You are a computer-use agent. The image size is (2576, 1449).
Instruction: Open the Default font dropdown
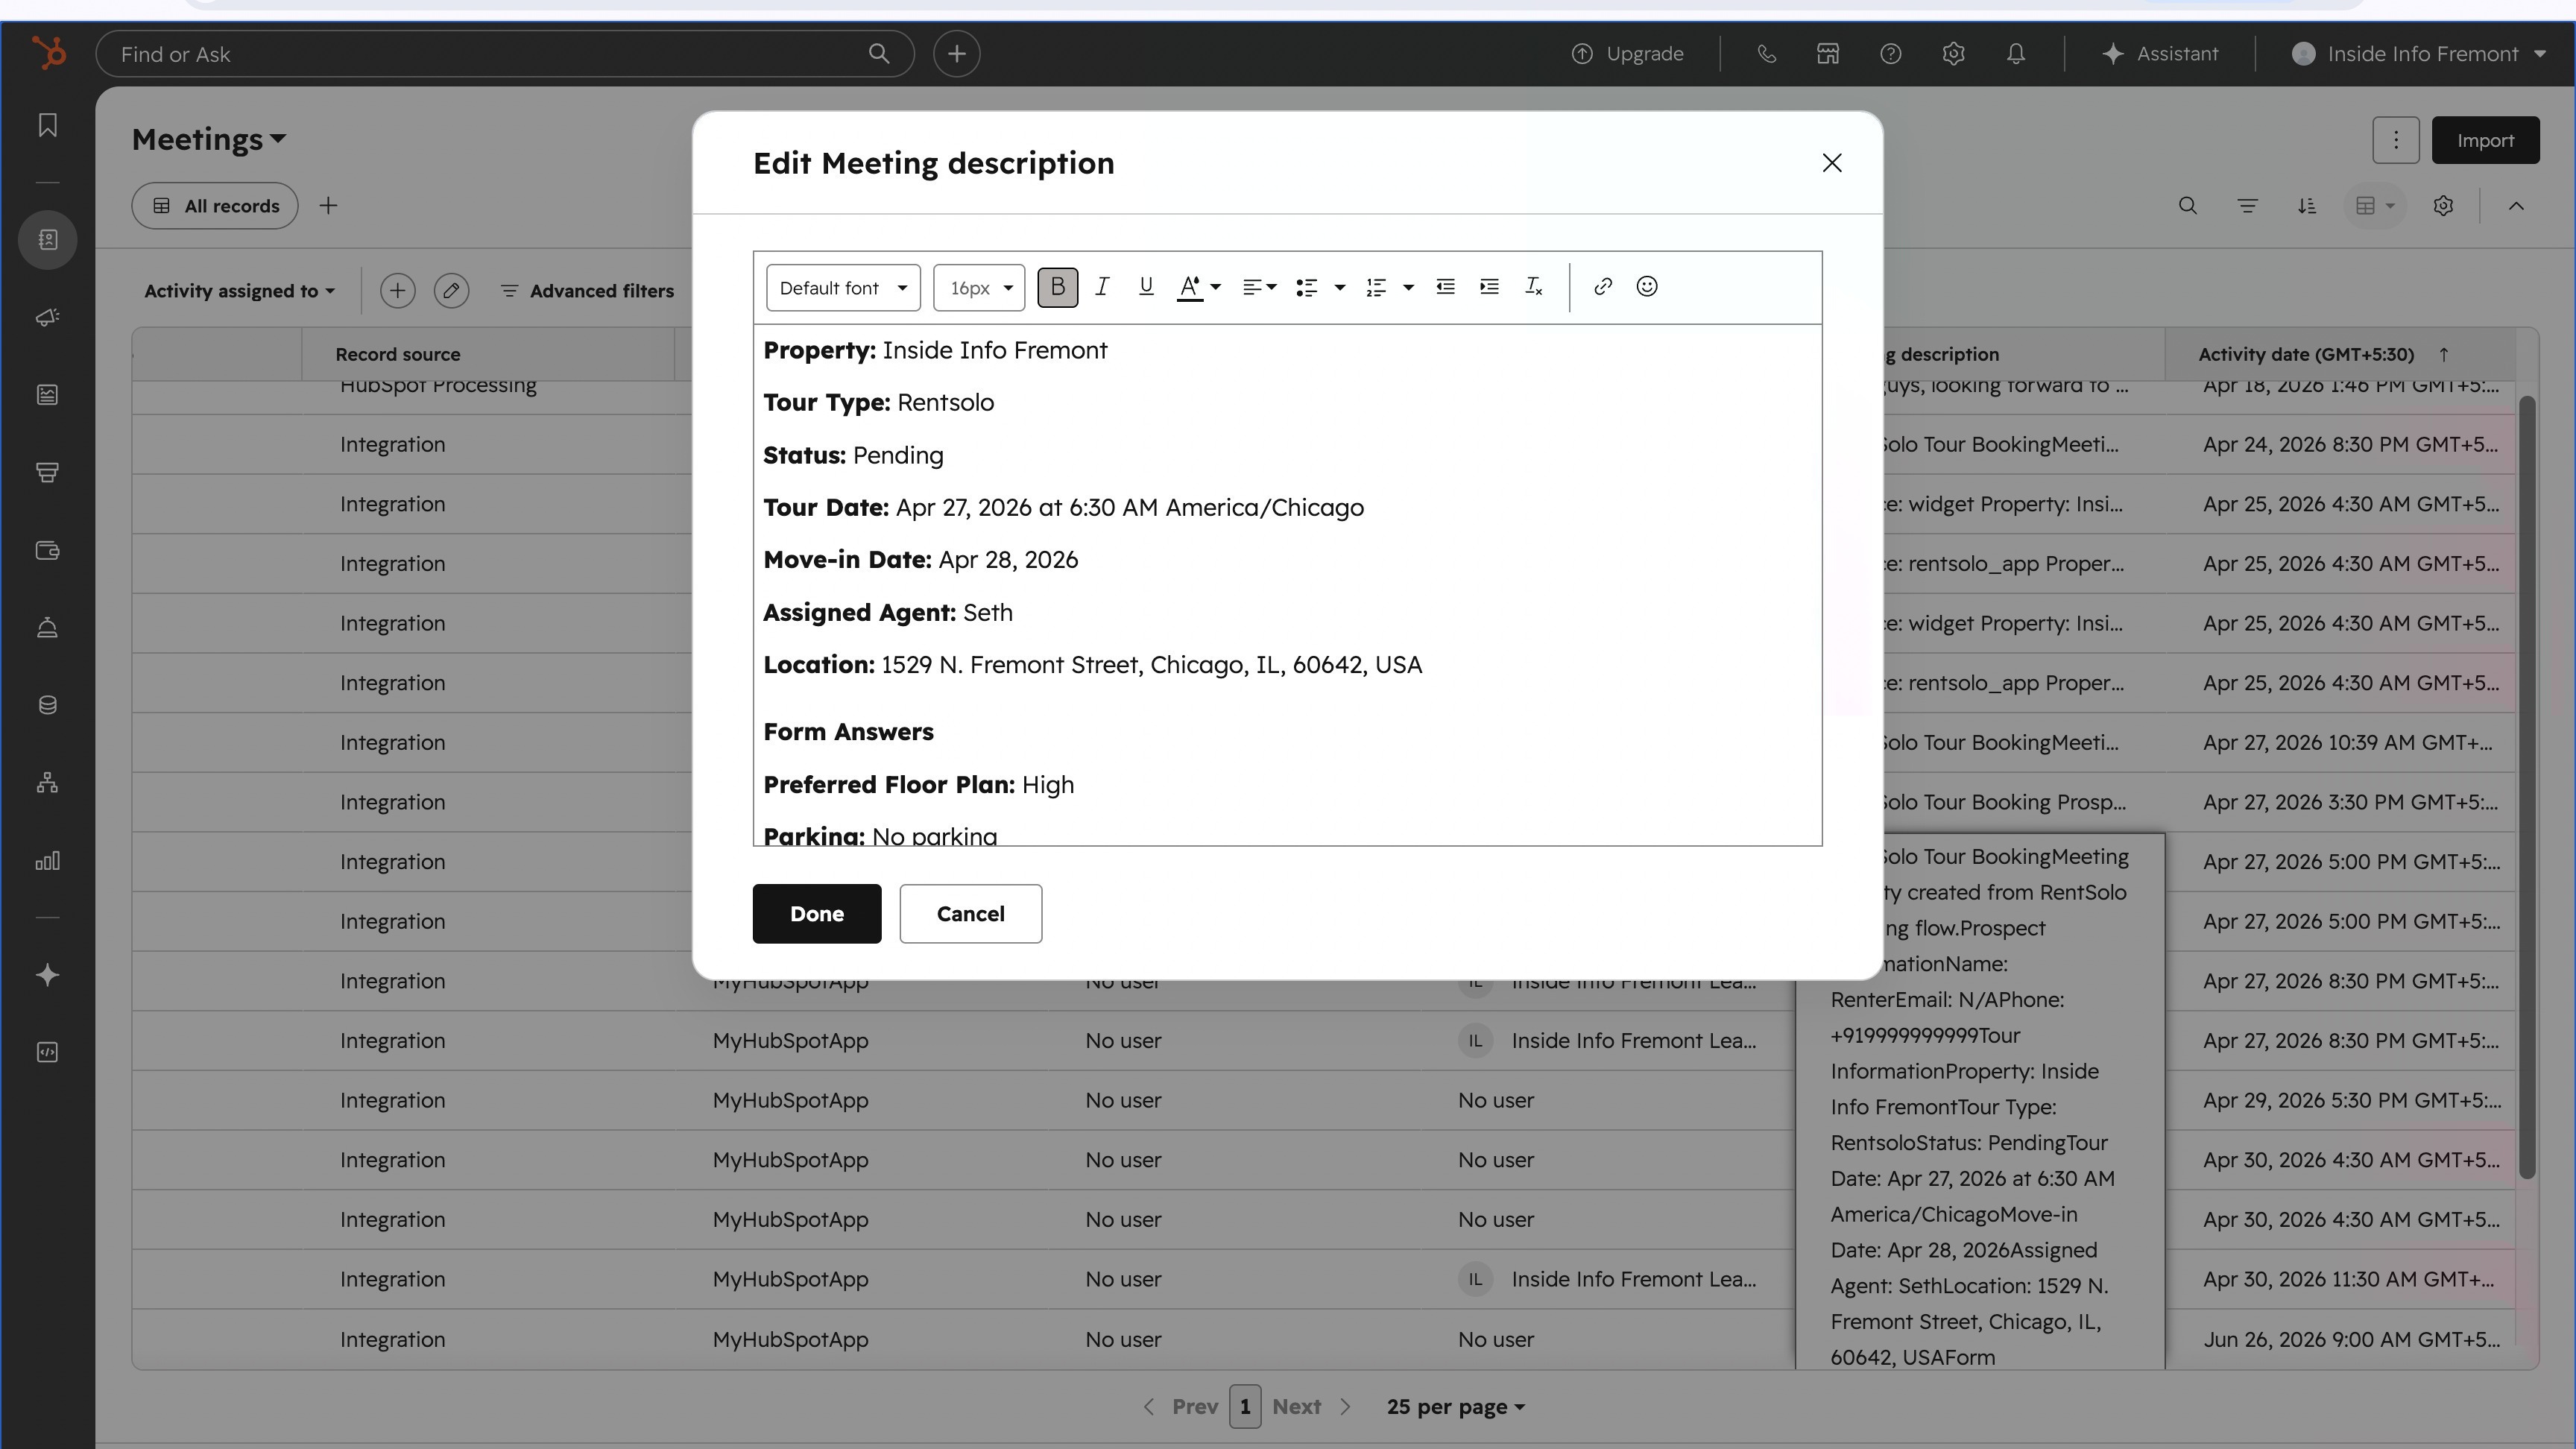[843, 288]
